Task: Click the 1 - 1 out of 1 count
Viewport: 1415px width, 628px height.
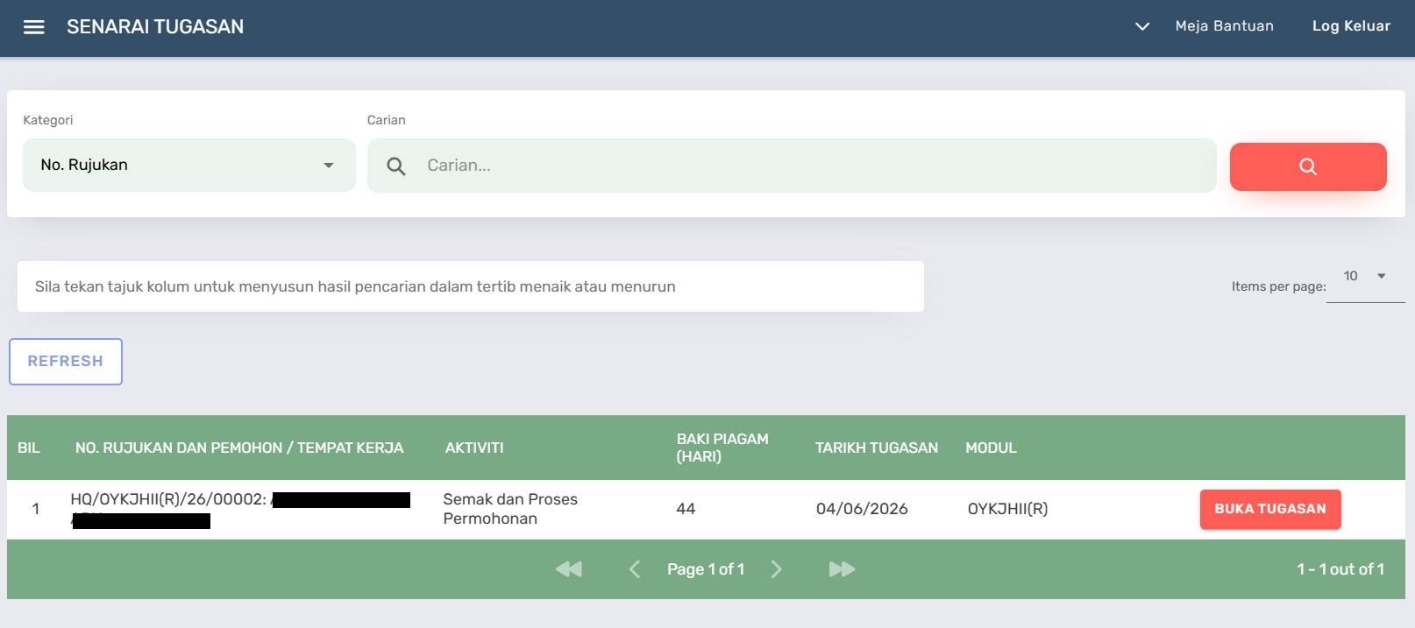Action: click(1340, 569)
